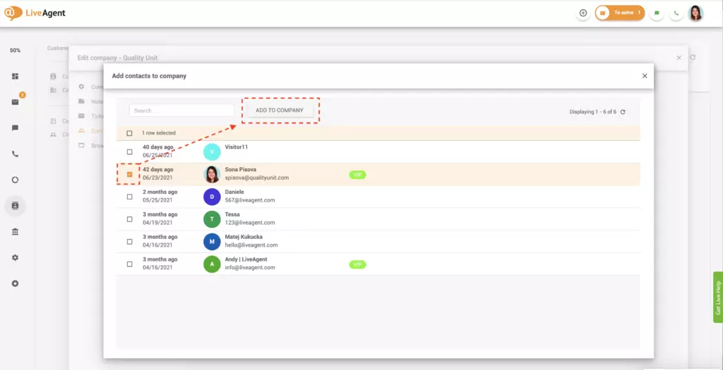Viewport: 723px width, 370px height.
Task: Toggle the select-all checkbox in header row
Action: point(129,133)
